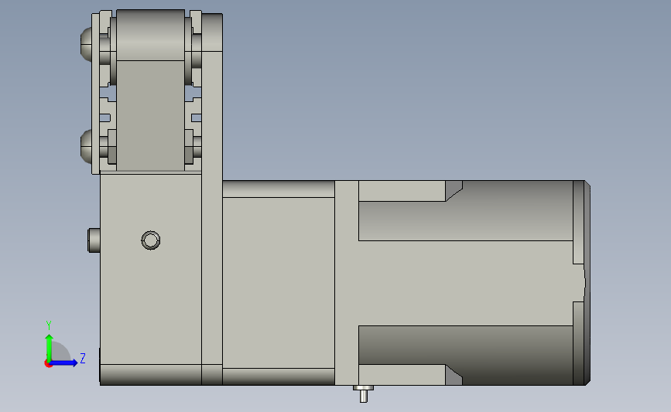The image size is (671, 412).
Task: Select the small pin under the motor flange
Action: point(363,393)
